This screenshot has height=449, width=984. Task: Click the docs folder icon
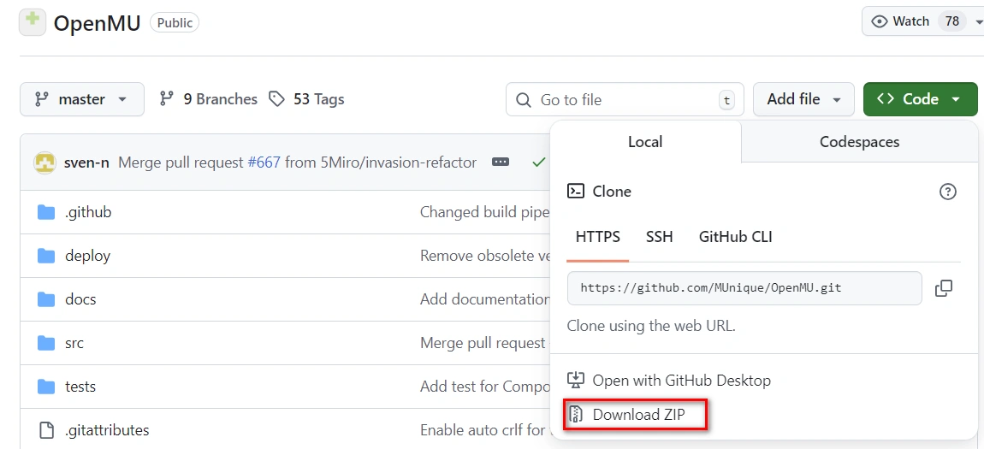46,299
